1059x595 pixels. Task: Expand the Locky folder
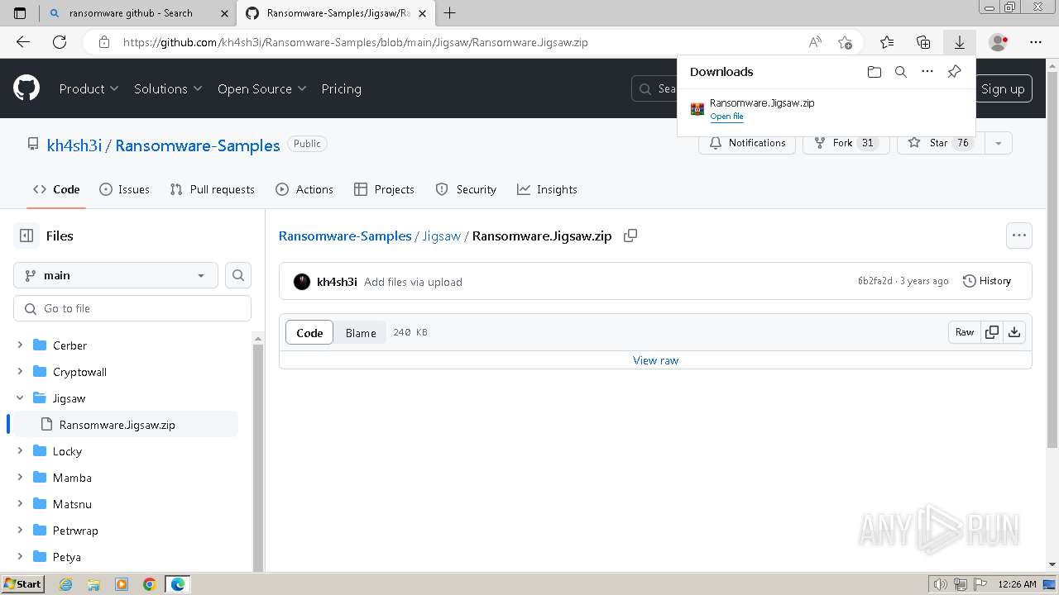(x=20, y=451)
